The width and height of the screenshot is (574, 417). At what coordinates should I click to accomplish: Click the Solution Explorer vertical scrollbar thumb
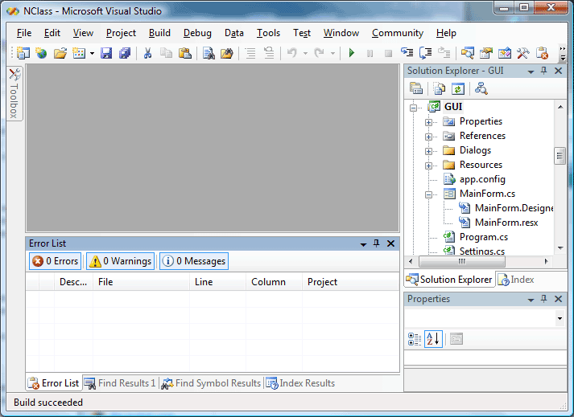tap(560, 156)
